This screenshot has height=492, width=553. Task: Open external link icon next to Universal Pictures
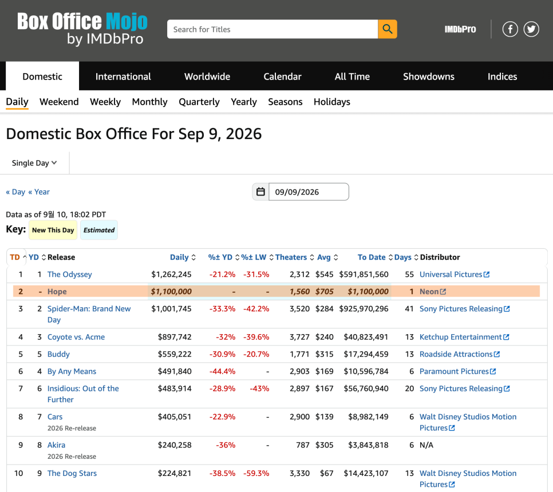[487, 275]
